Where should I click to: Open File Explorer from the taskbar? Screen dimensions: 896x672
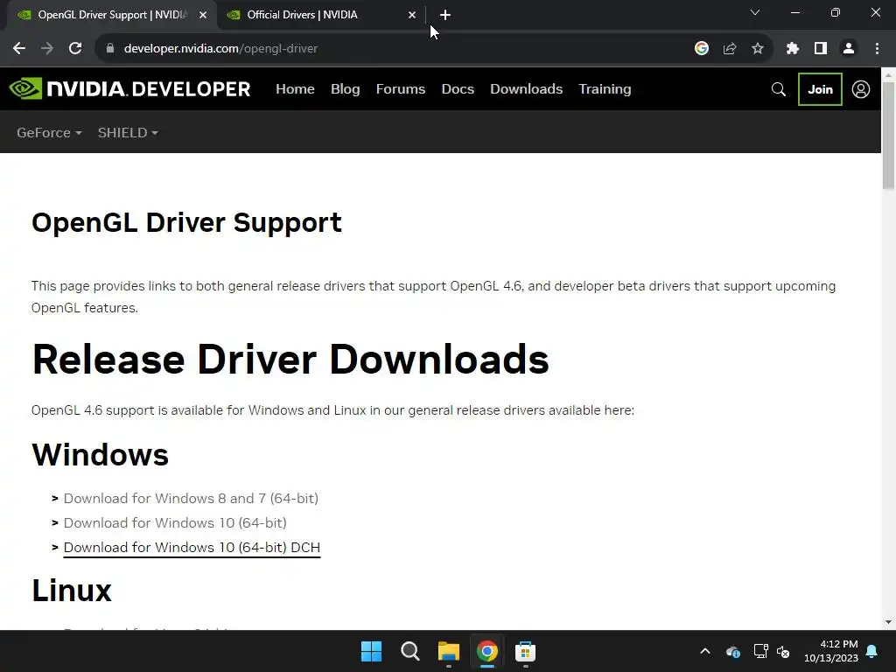[x=449, y=651]
